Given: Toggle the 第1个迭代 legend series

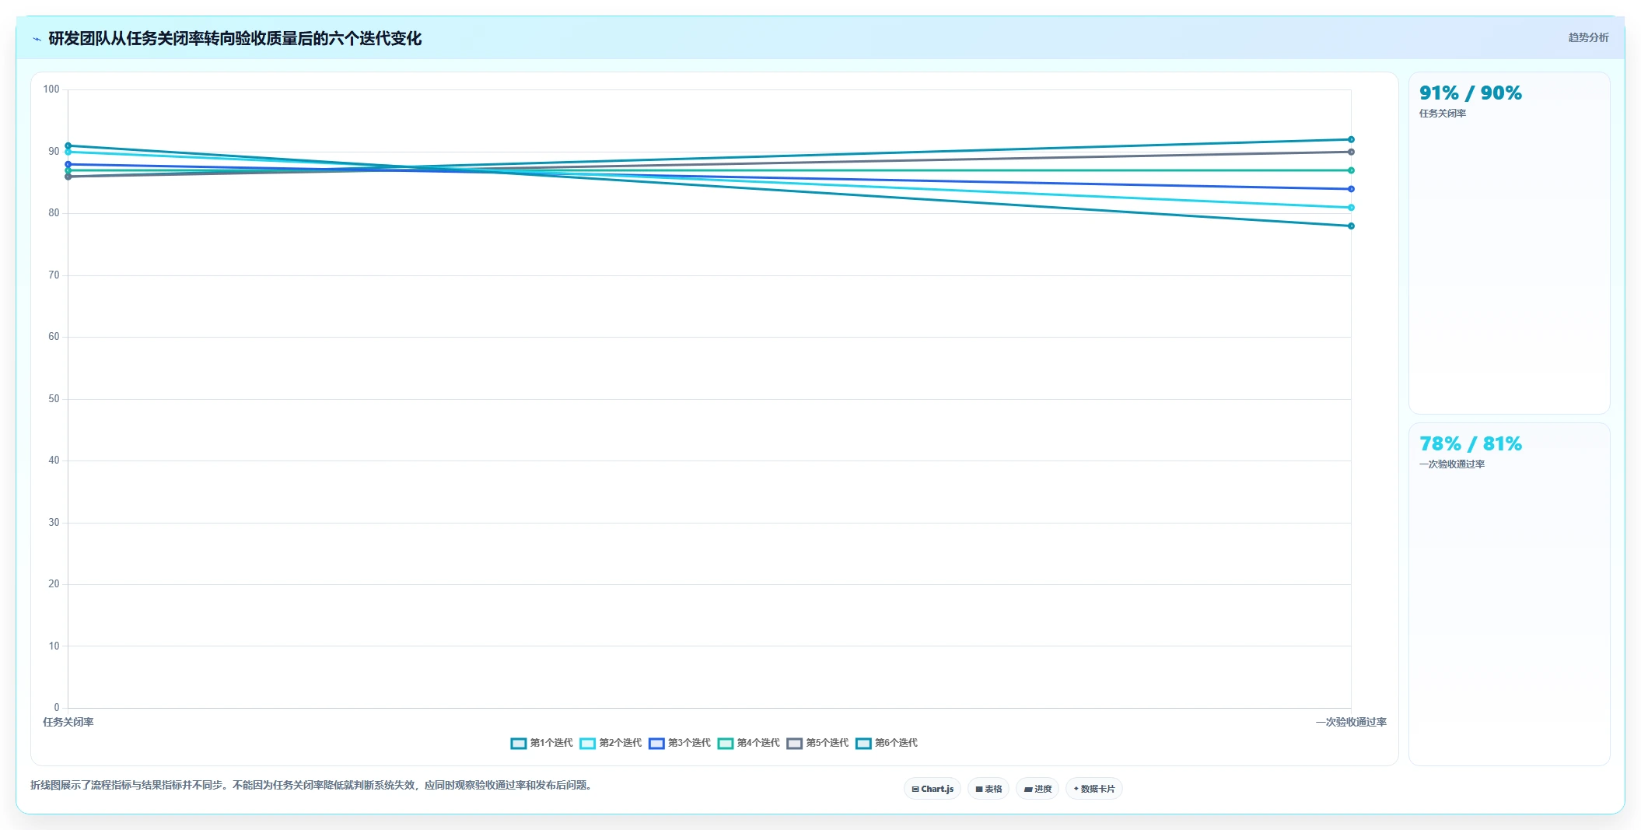Looking at the screenshot, I should tap(541, 743).
